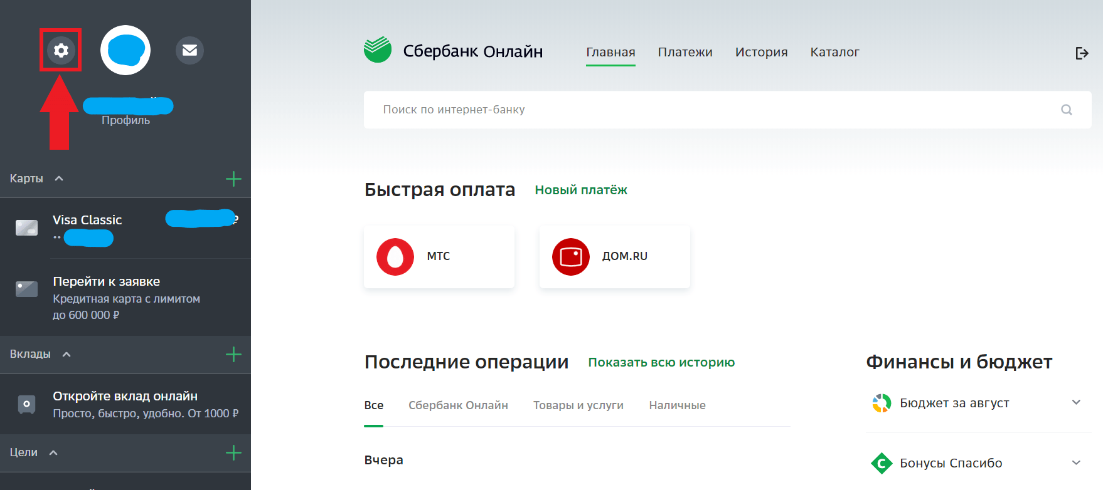This screenshot has width=1103, height=490.
Task: Switch to Товары и услуги tab
Action: coord(578,405)
